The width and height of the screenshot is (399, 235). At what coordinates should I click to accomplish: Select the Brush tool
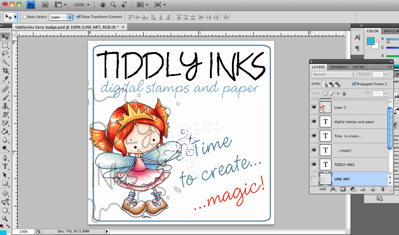point(5,97)
